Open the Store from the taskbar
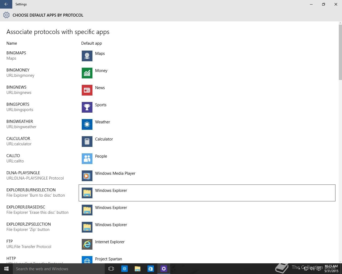This screenshot has height=274, width=342. click(151, 269)
